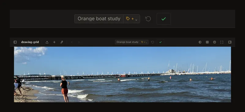Click the small green checkmark in toolbar
Image resolution: width=245 pixels, height=112 pixels.
pyautogui.click(x=160, y=42)
